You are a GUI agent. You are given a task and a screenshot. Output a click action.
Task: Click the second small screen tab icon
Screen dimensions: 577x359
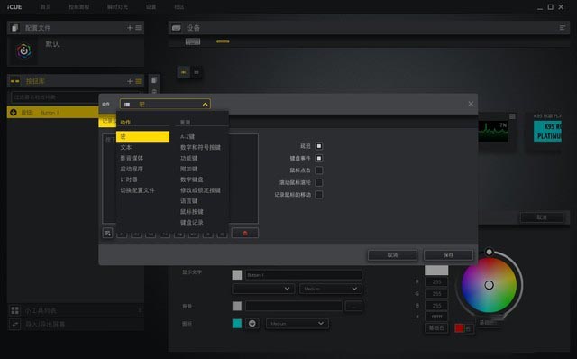197,72
